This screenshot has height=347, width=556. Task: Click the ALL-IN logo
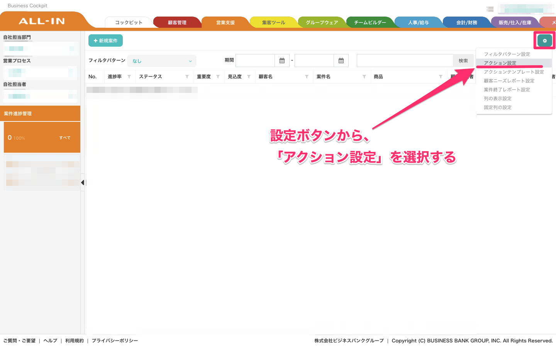pyautogui.click(x=42, y=21)
